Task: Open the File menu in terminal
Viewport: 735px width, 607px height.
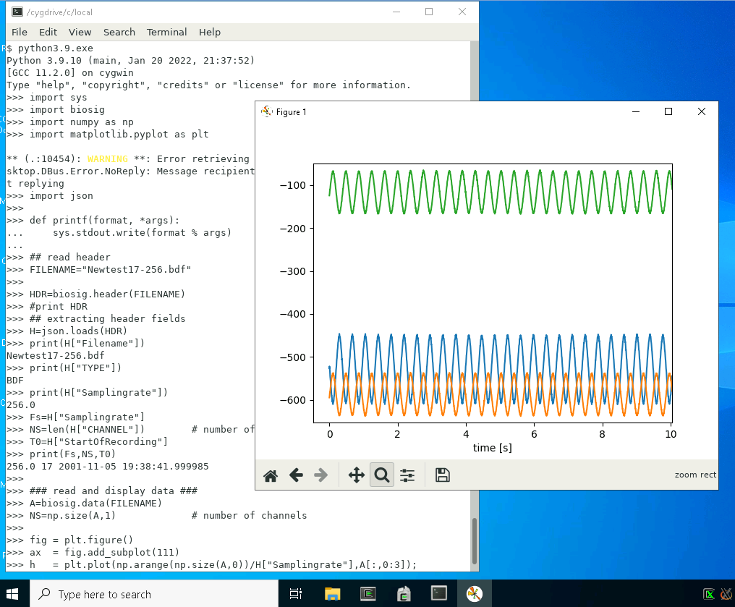Action: click(x=20, y=32)
